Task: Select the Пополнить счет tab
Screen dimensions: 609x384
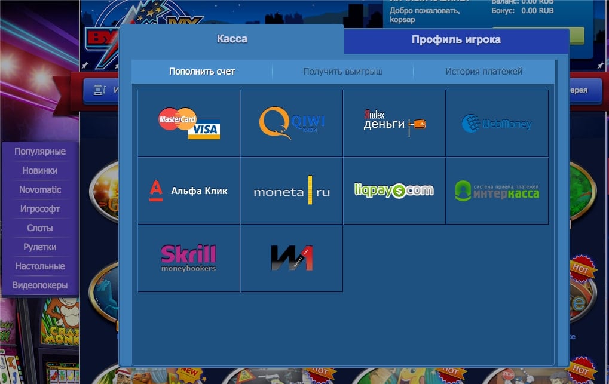Action: pyautogui.click(x=202, y=72)
